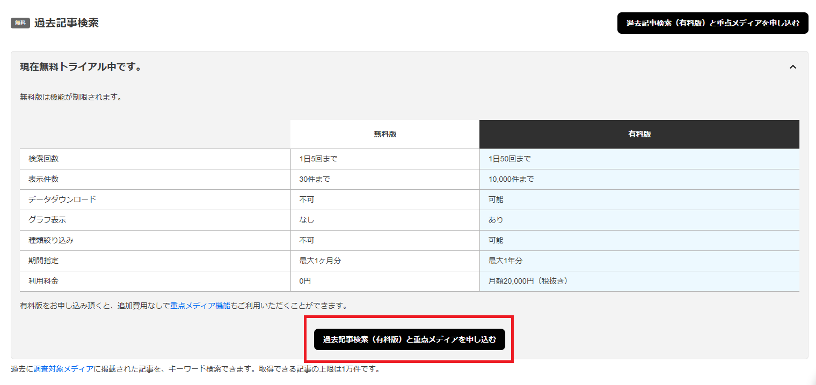This screenshot has width=816, height=385.
Task: Click the top-right 申し込む button
Action: [x=712, y=23]
